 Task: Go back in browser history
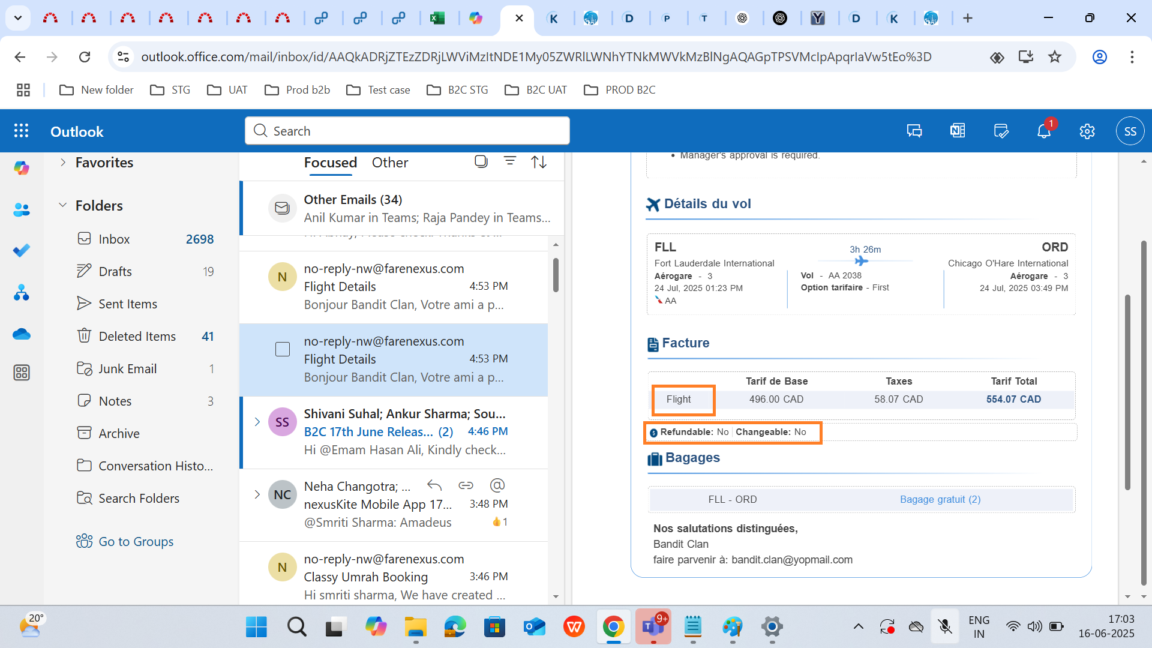[x=20, y=57]
